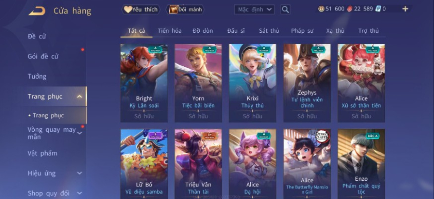Switch to the Sát thủ tab
Viewport: 434px width, 199px height.
(269, 31)
